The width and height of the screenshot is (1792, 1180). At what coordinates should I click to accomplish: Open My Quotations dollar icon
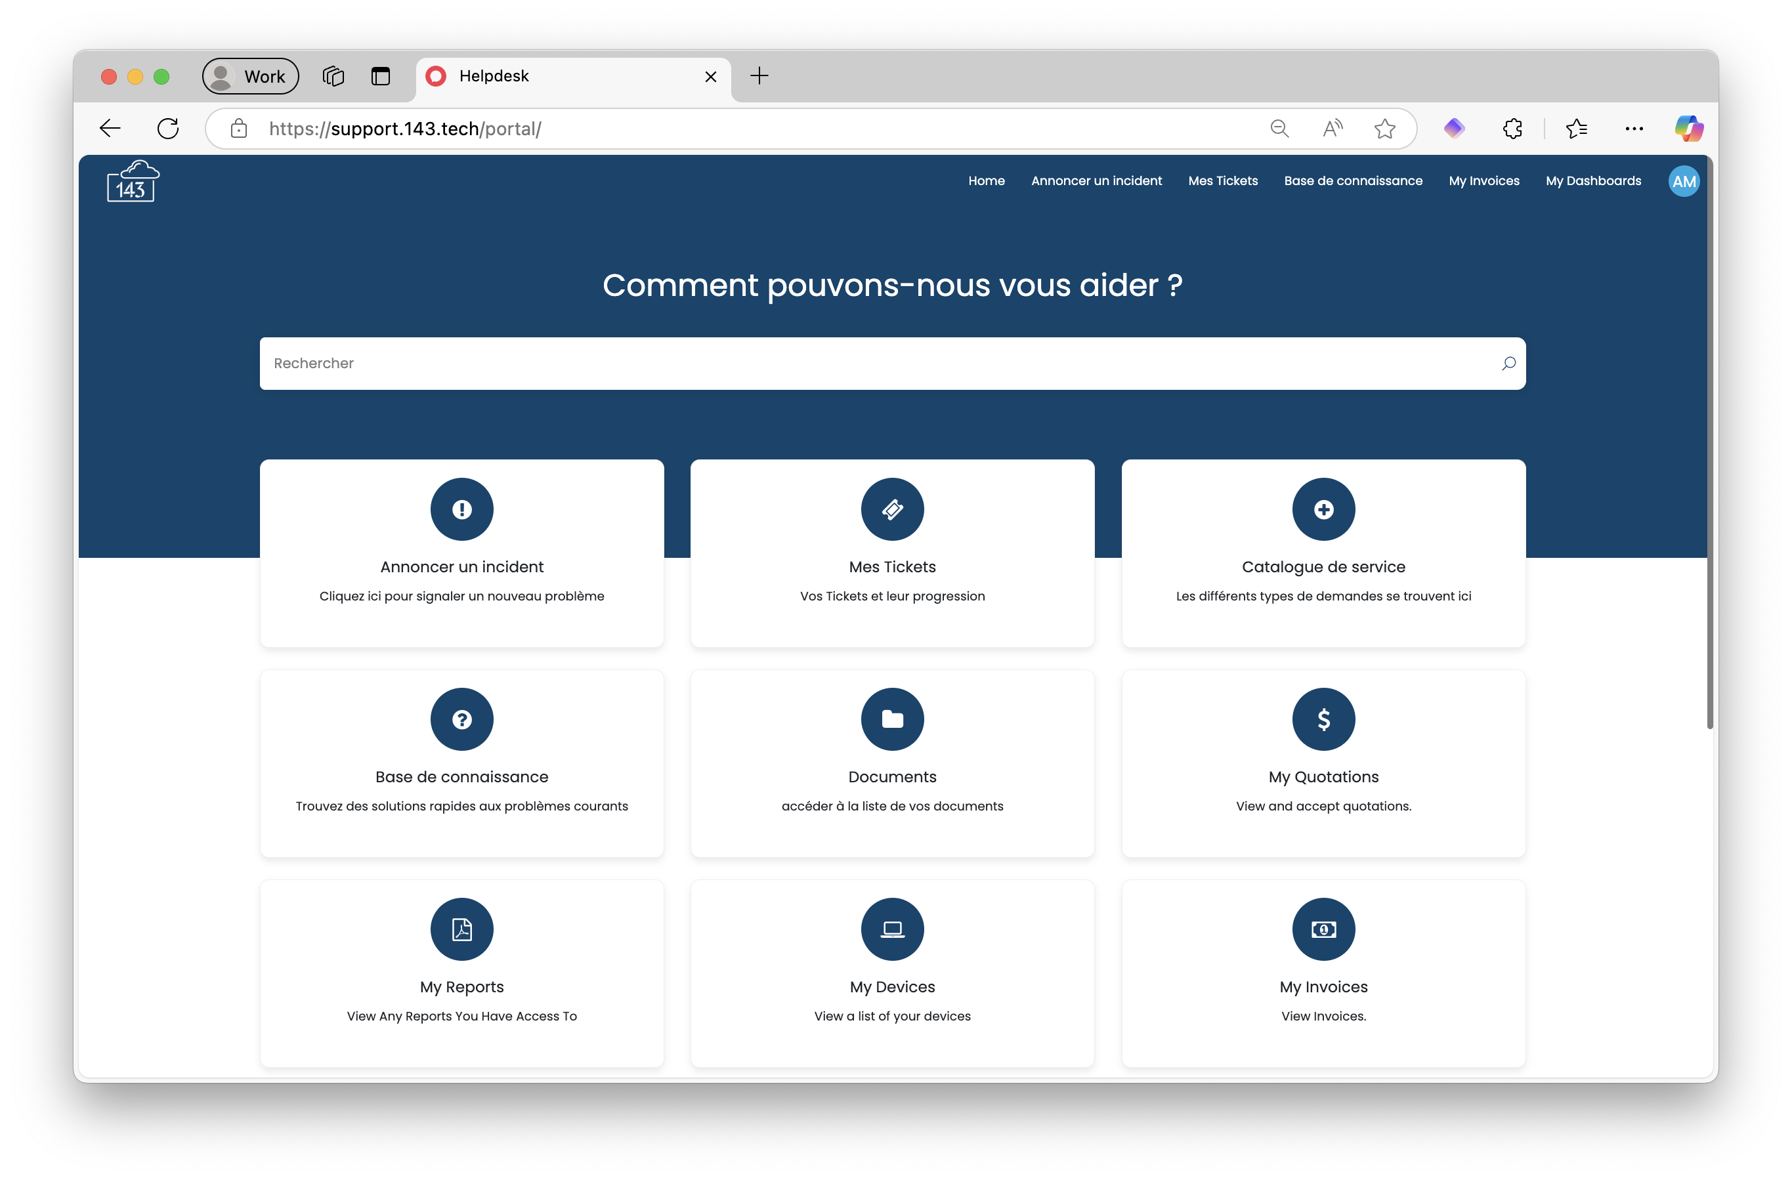tap(1323, 719)
